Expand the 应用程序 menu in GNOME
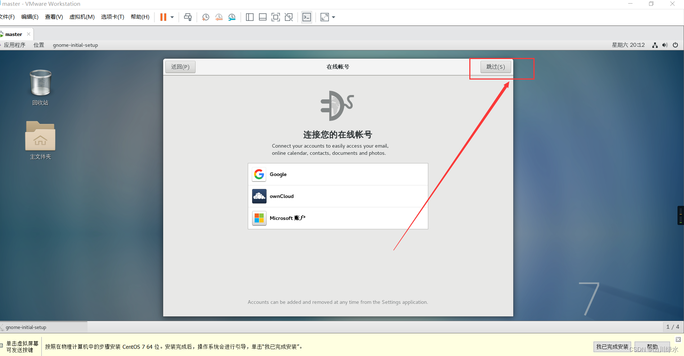This screenshot has height=356, width=684. tap(15, 45)
